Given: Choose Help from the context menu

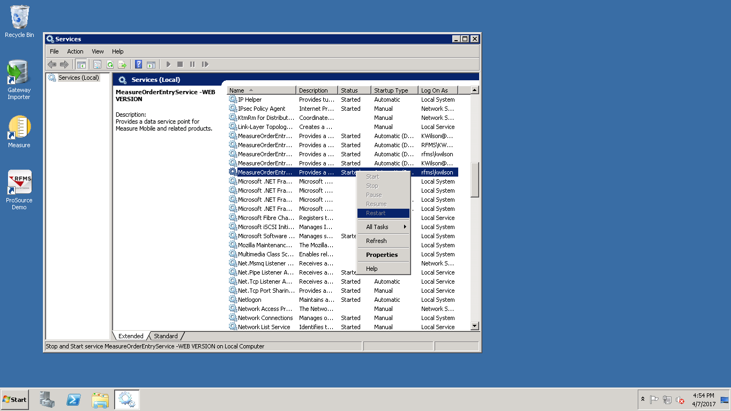Looking at the screenshot, I should (383, 269).
